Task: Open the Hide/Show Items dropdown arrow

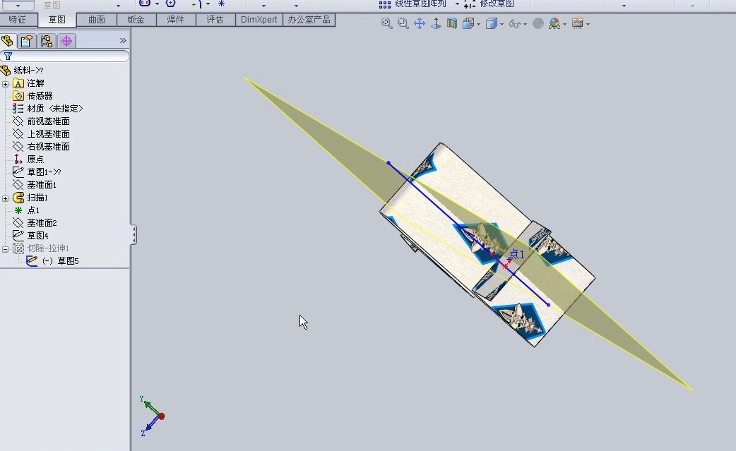Action: (525, 24)
